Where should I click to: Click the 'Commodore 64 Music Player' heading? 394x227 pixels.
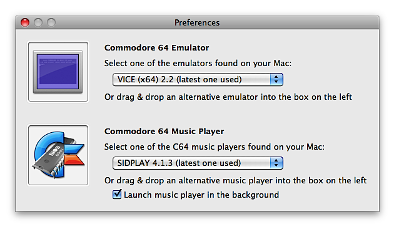click(164, 132)
